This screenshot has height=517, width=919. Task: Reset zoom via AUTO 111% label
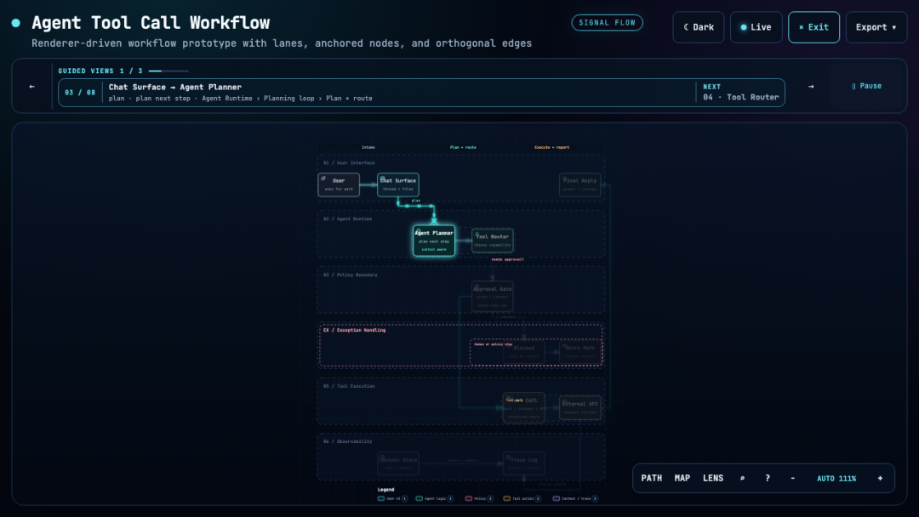coord(836,479)
